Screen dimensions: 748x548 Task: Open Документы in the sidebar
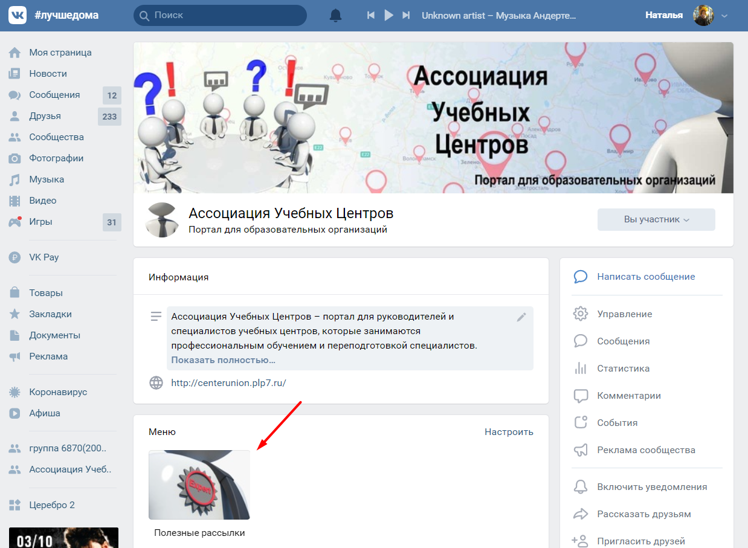tap(55, 335)
